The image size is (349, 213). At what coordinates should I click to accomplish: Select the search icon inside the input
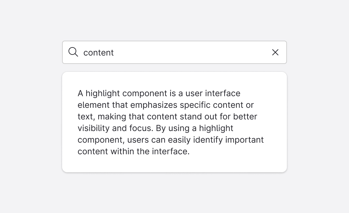tap(73, 52)
